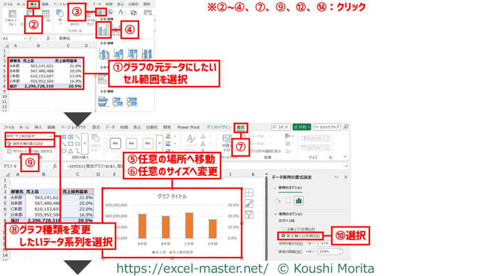Adjust the 系列の重なり slider
The width and height of the screenshot is (491, 276).
click(310, 243)
